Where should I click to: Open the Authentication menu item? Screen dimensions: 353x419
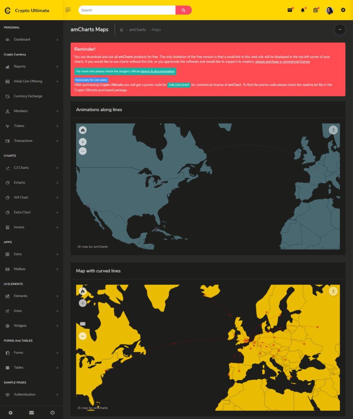click(32, 394)
